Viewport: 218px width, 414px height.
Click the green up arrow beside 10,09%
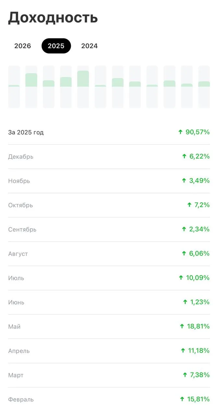pyautogui.click(x=181, y=278)
